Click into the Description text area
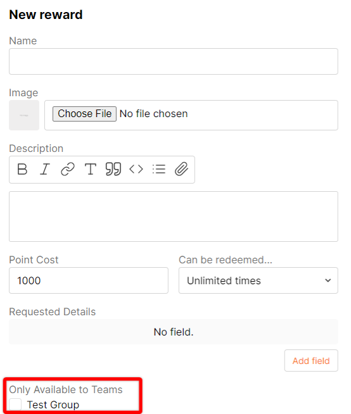This screenshot has height=414, width=351. pos(174,216)
